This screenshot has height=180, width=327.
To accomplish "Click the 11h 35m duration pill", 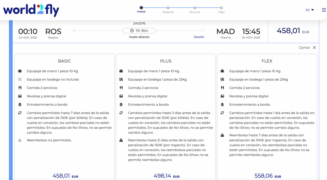I will 139,31.
